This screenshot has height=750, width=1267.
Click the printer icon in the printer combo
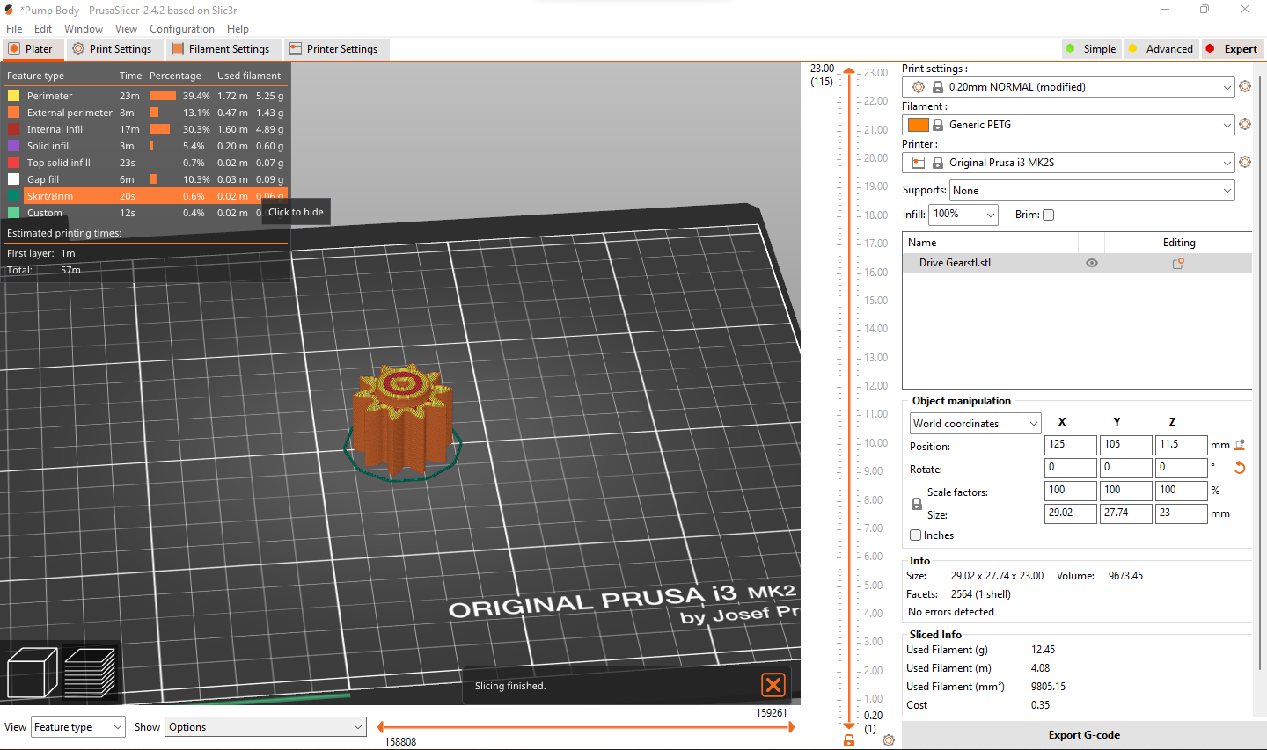(x=919, y=163)
